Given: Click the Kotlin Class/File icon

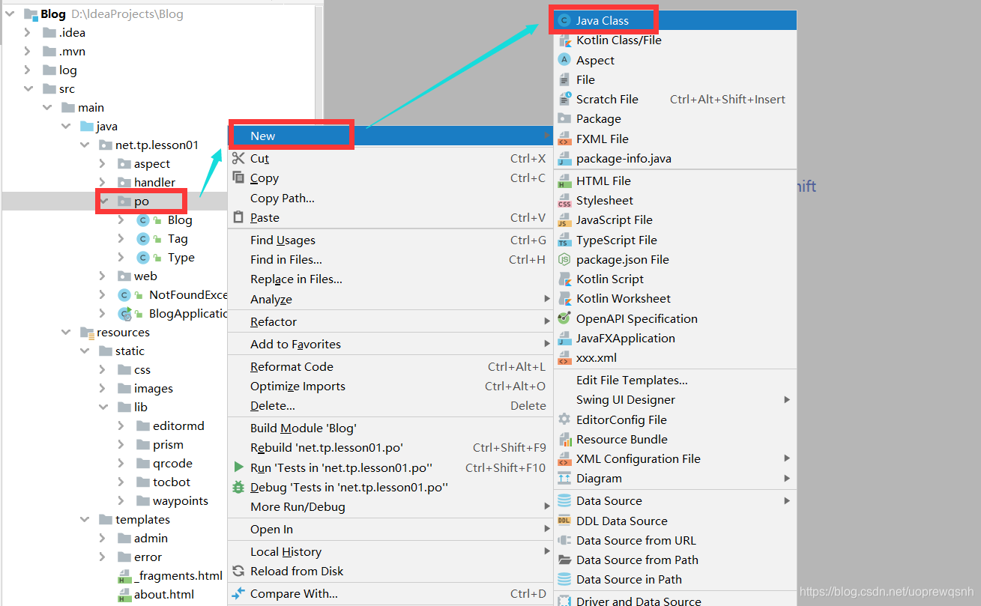Looking at the screenshot, I should (x=564, y=40).
